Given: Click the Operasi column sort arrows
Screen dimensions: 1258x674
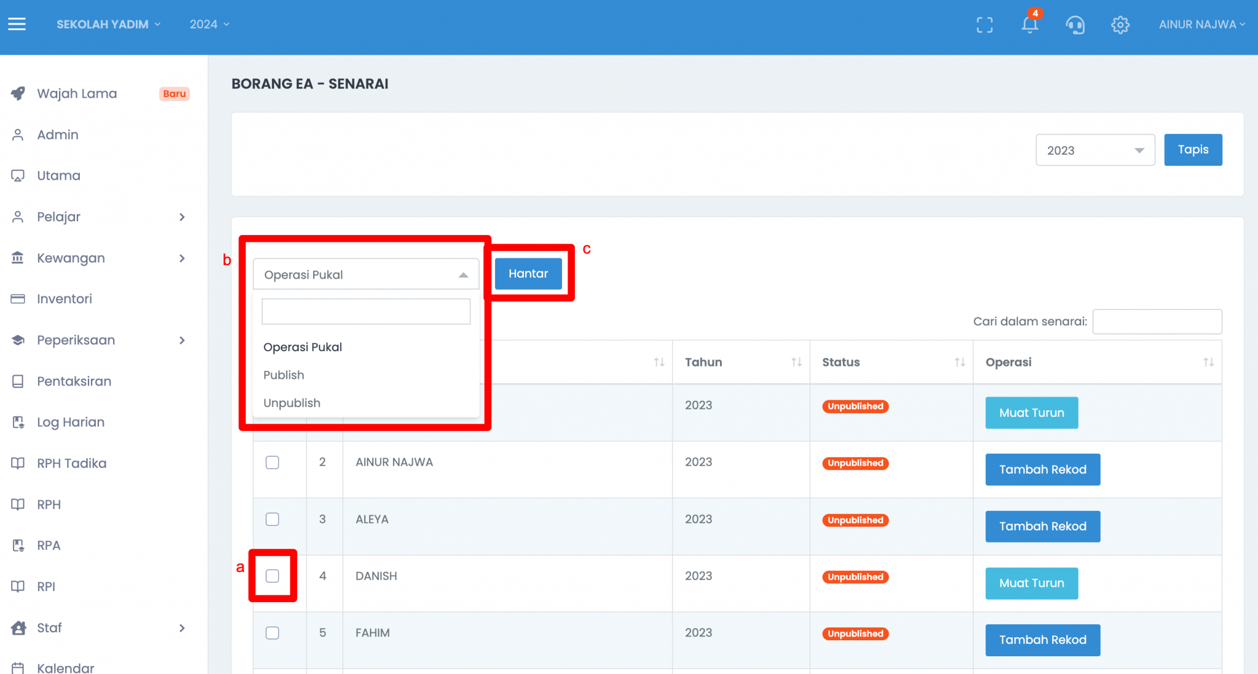Looking at the screenshot, I should tap(1208, 362).
